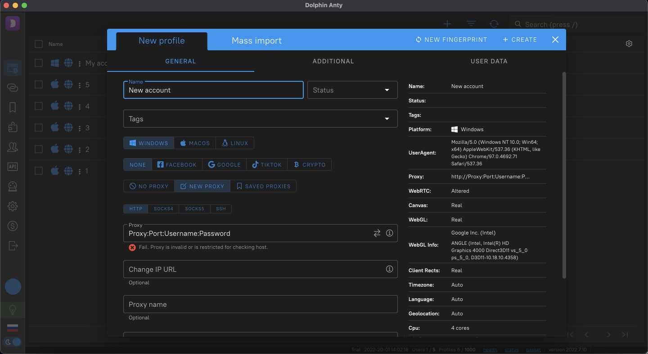Open the extensions puzzle icon in sidebar
The width and height of the screenshot is (648, 354).
(x=13, y=127)
